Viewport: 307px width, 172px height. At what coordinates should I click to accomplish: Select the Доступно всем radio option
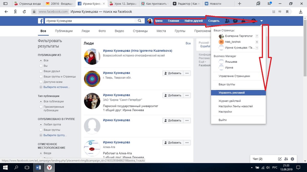pos(41,82)
